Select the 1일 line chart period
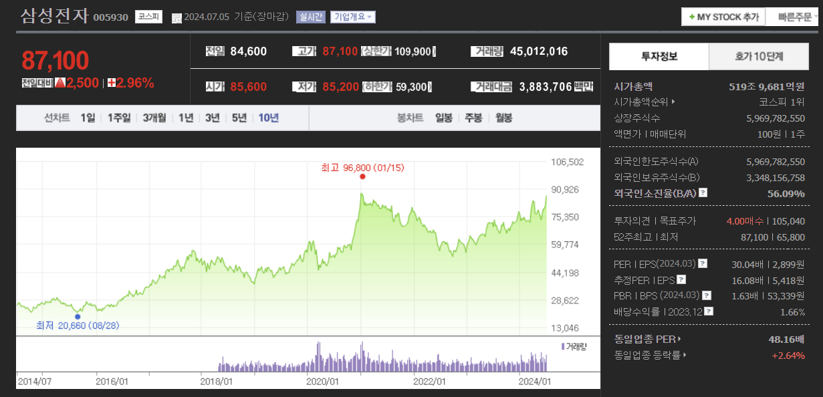The width and height of the screenshot is (823, 397). (88, 118)
